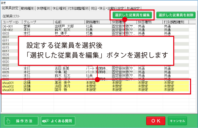Select employee row DE-001

pos(95,26)
